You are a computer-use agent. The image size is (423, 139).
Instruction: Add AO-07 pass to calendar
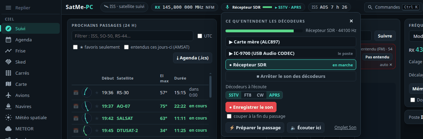click(x=76, y=106)
